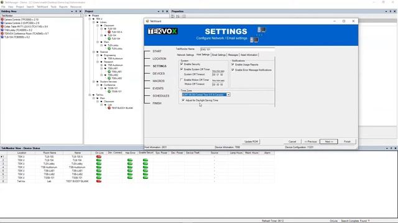
Task: Collapse the Student Services node in Project tree
Action: point(94,82)
